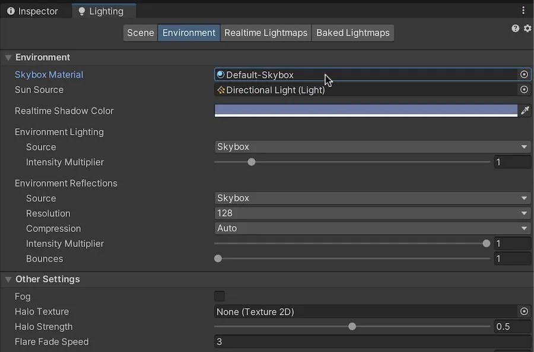Screen dimensions: 534x352
Task: Open the Lighting window help icon
Action: coord(515,28)
